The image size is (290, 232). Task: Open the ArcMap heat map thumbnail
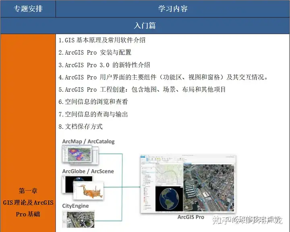(x=77, y=154)
